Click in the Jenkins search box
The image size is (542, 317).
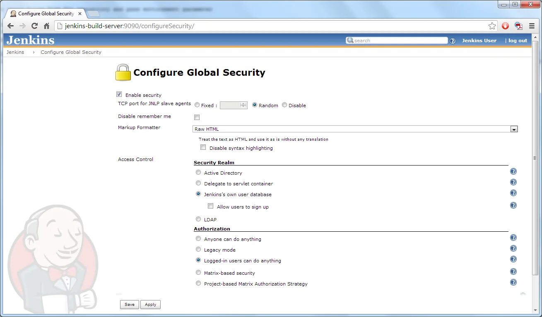397,41
